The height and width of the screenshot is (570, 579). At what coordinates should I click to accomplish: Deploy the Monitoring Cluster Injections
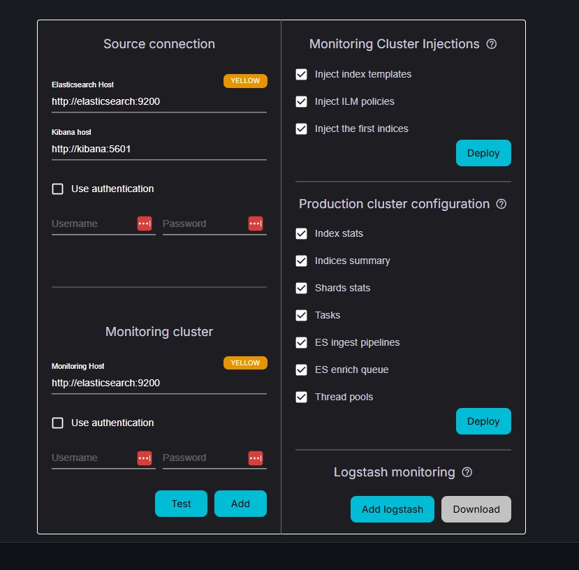(483, 152)
